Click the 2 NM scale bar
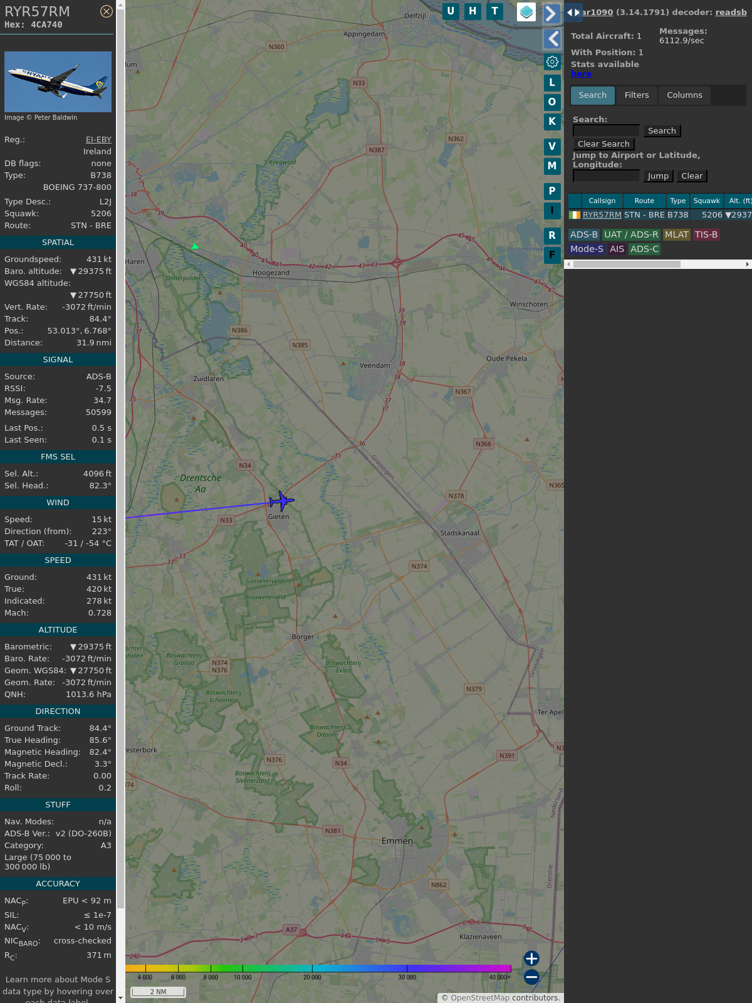752x1003 pixels. (158, 992)
